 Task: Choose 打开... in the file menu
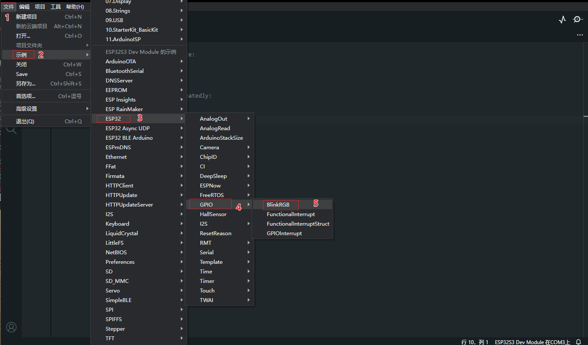point(46,36)
